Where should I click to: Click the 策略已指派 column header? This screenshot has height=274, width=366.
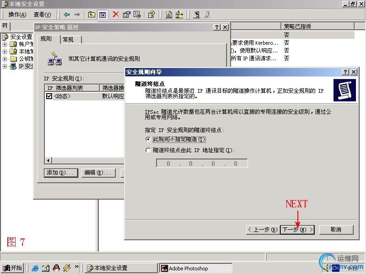[x=318, y=26]
